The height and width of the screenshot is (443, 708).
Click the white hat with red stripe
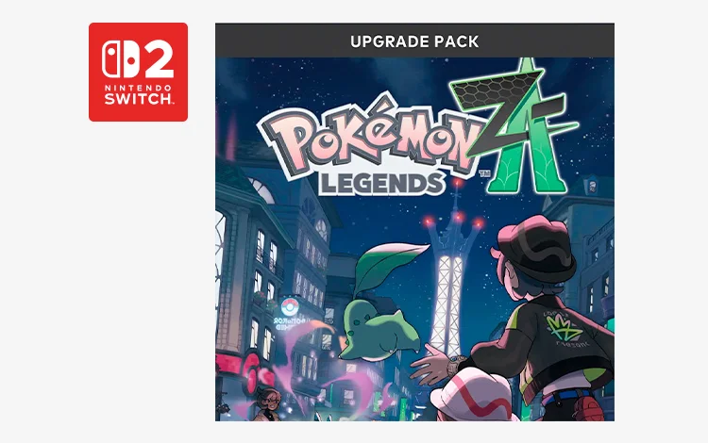473,396
